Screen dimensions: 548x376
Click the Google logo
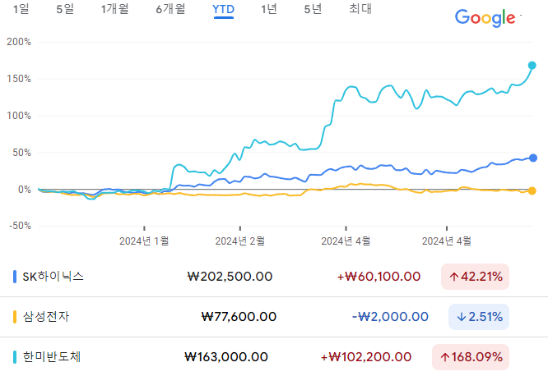pyautogui.click(x=485, y=18)
